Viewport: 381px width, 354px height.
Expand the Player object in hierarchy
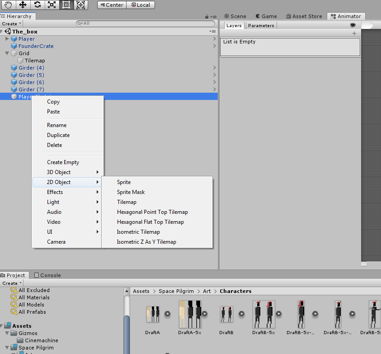(7, 39)
